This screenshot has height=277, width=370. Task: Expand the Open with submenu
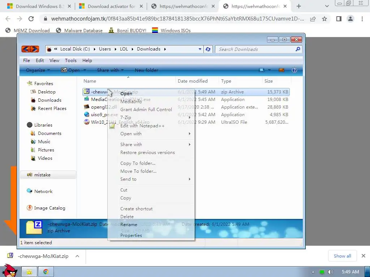click(151, 134)
